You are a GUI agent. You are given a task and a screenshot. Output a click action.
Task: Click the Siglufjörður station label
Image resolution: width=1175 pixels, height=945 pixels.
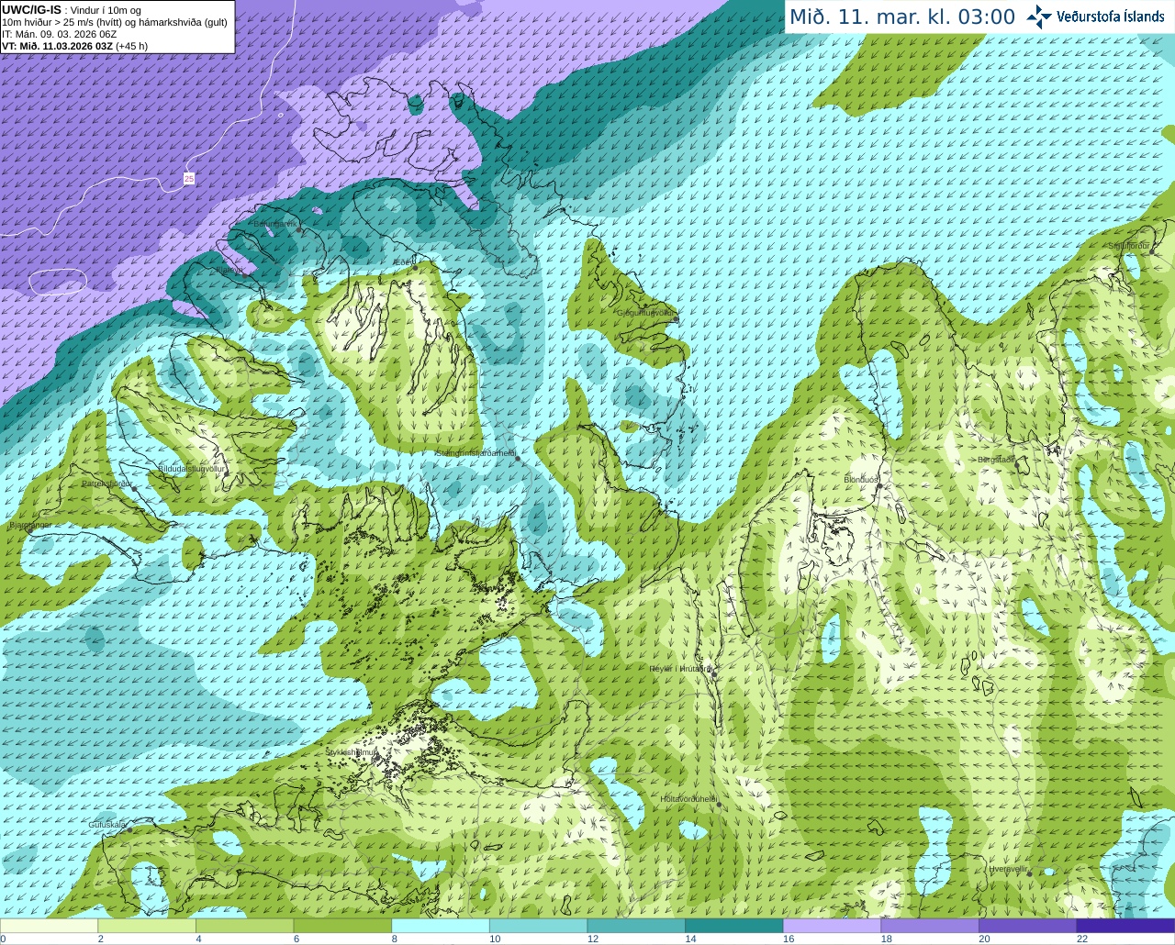pyautogui.click(x=1129, y=246)
